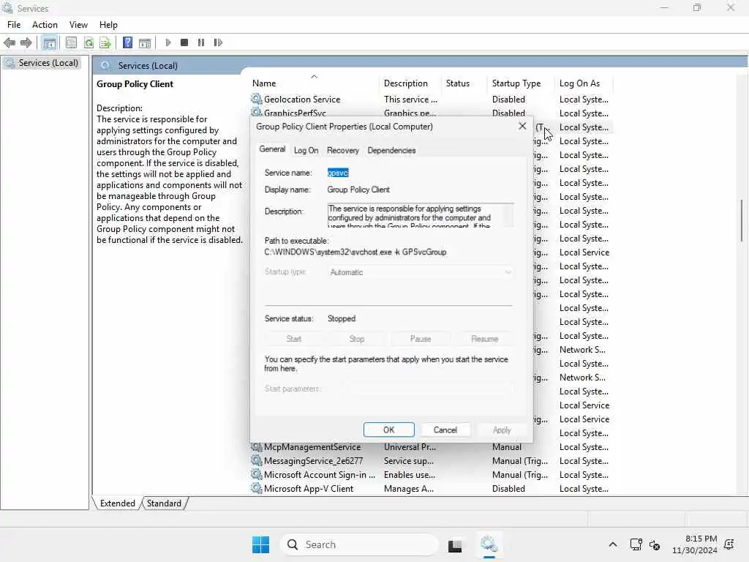Click inside the Description text box

(421, 216)
